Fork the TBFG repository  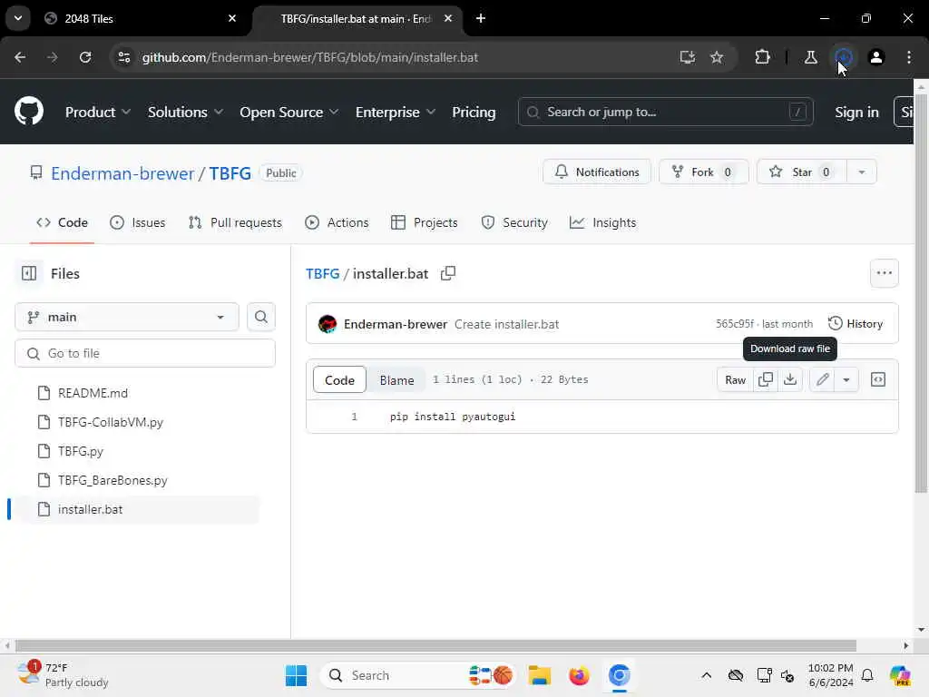[703, 172]
